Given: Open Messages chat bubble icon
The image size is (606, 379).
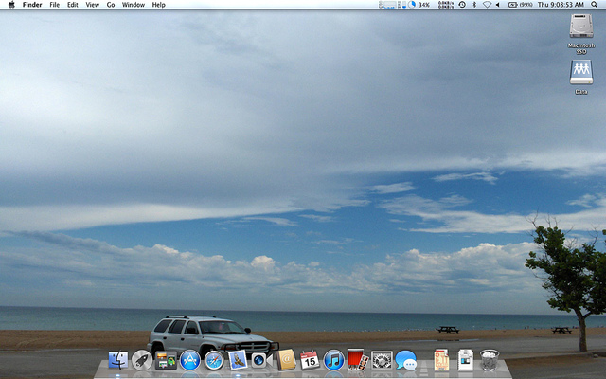Looking at the screenshot, I should (x=406, y=360).
